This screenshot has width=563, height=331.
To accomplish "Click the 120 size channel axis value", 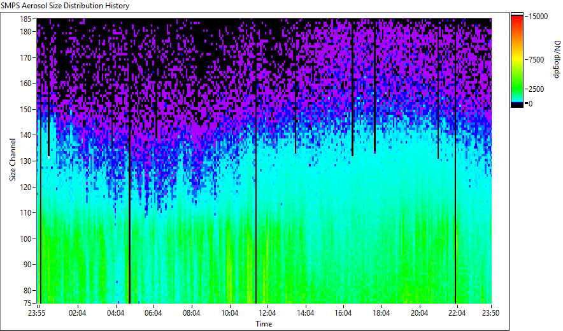I will [x=27, y=187].
